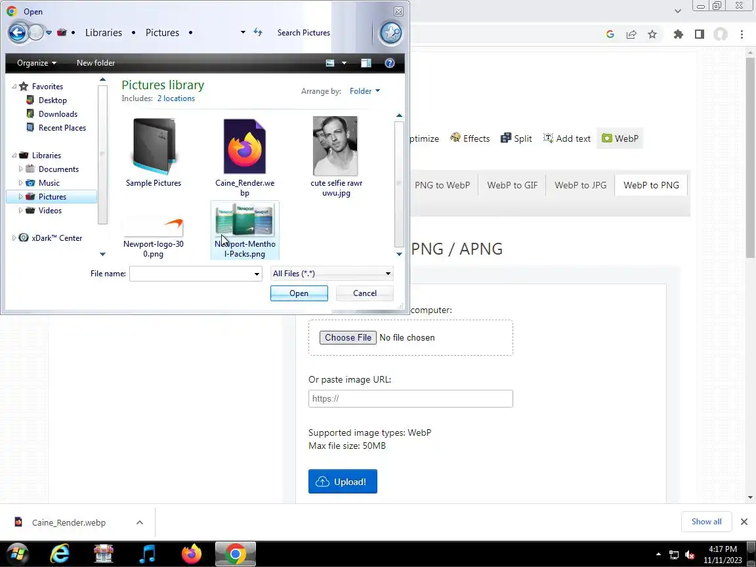Click the Search Pictures box
Viewport: 756px width, 567px height.
[x=303, y=33]
